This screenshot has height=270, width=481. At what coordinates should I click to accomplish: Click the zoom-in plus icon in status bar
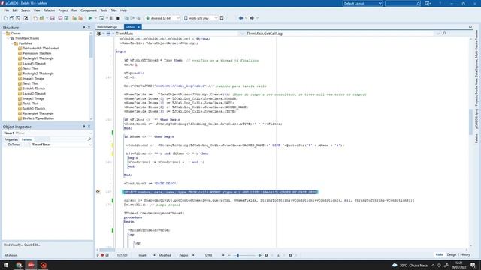click(x=259, y=255)
